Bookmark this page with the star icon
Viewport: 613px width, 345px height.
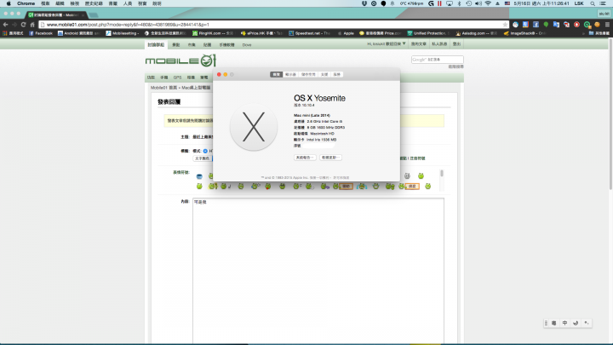click(505, 24)
